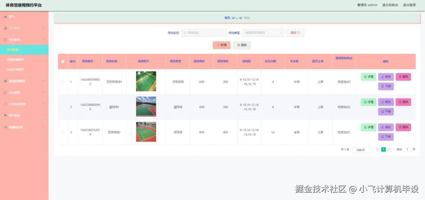The image size is (425, 200).
Task: Click page number 1 in pagination
Action: [x=384, y=149]
